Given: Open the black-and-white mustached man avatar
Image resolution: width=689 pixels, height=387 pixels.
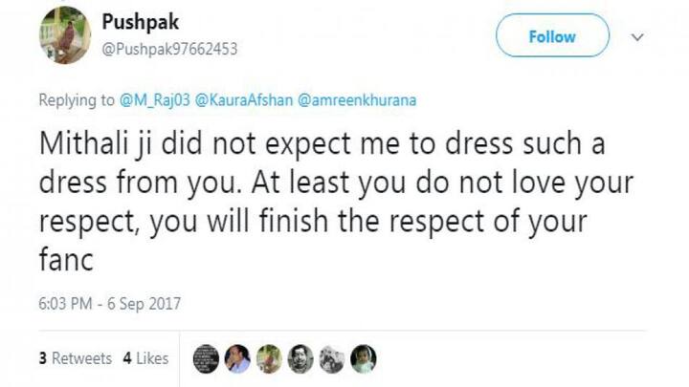Looking at the screenshot, I should click(x=300, y=358).
